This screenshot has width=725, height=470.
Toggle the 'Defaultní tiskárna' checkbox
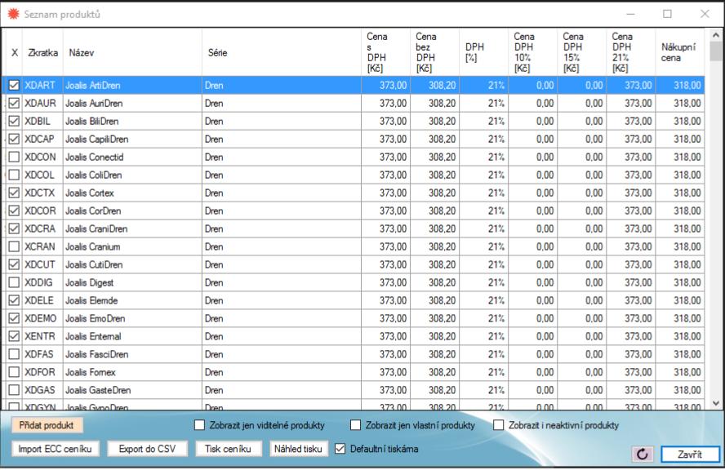point(340,449)
